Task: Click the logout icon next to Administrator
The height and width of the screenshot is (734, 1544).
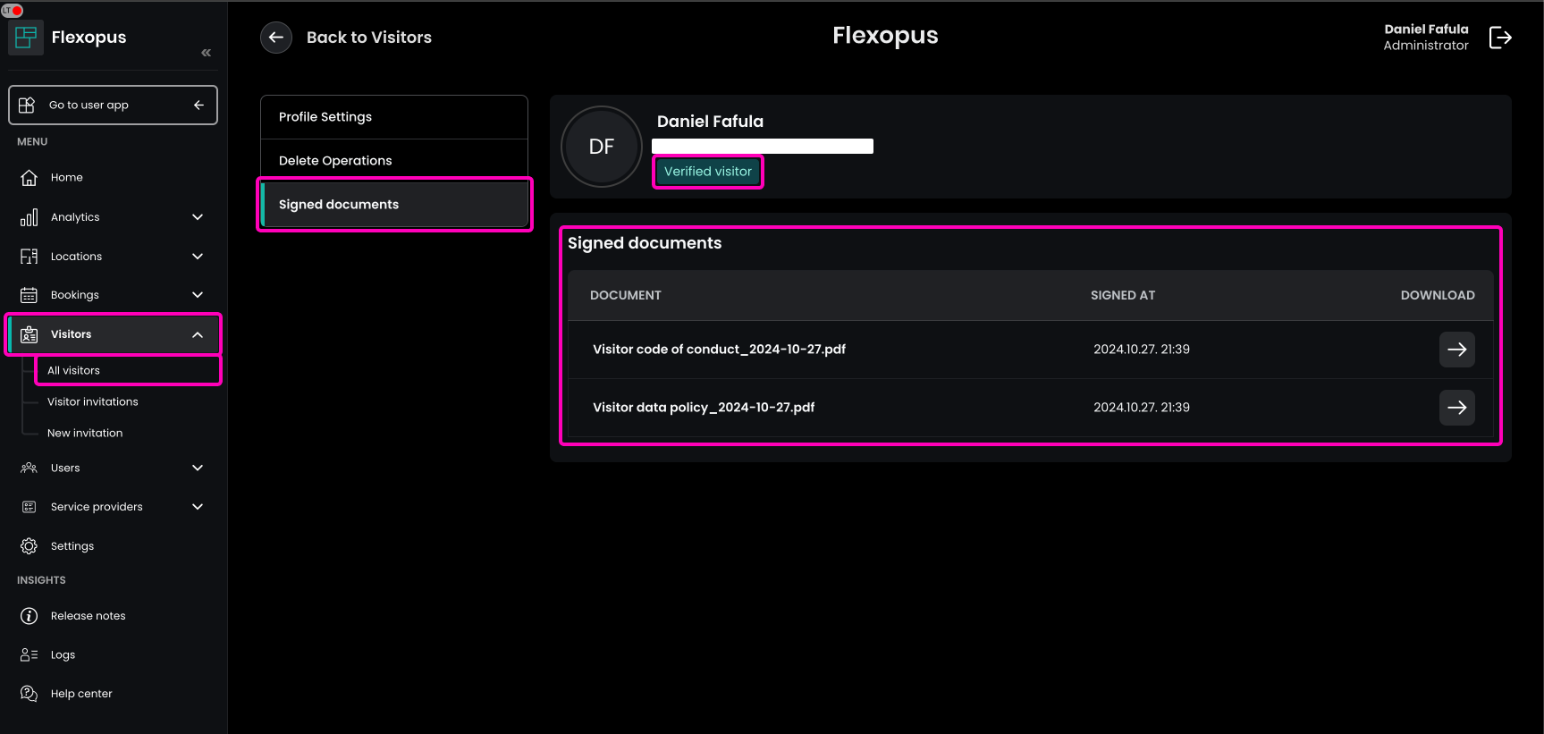Action: (x=1500, y=38)
